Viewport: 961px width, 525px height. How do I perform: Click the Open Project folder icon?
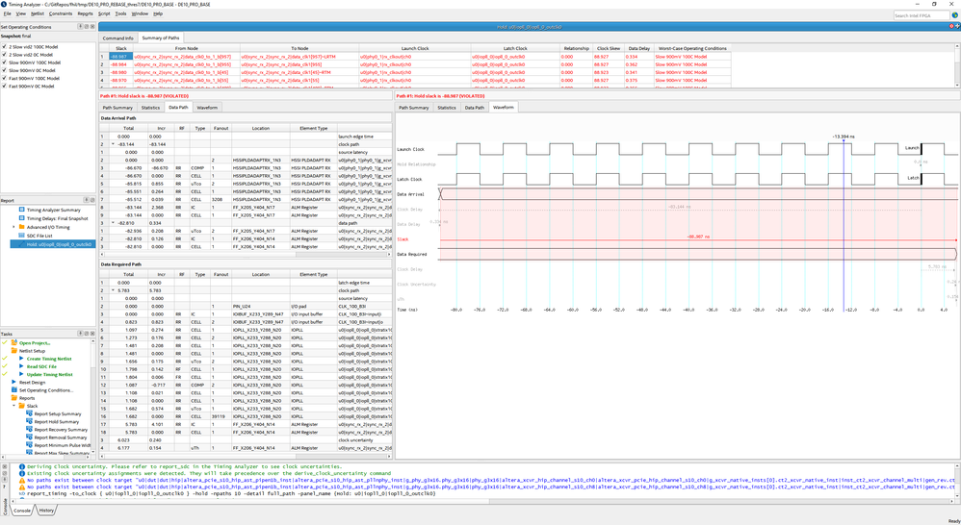click(15, 342)
